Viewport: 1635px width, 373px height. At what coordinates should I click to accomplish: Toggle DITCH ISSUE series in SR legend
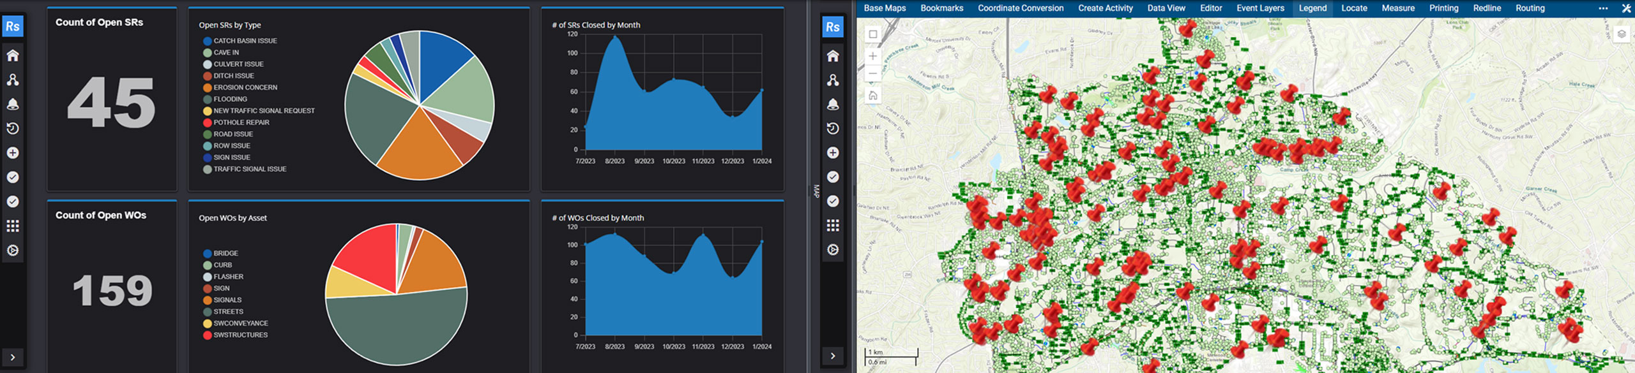229,75
